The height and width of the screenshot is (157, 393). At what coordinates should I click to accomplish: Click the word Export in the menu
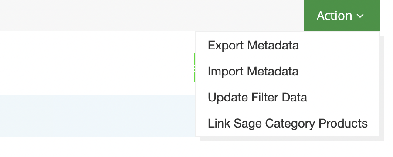[x=226, y=46]
